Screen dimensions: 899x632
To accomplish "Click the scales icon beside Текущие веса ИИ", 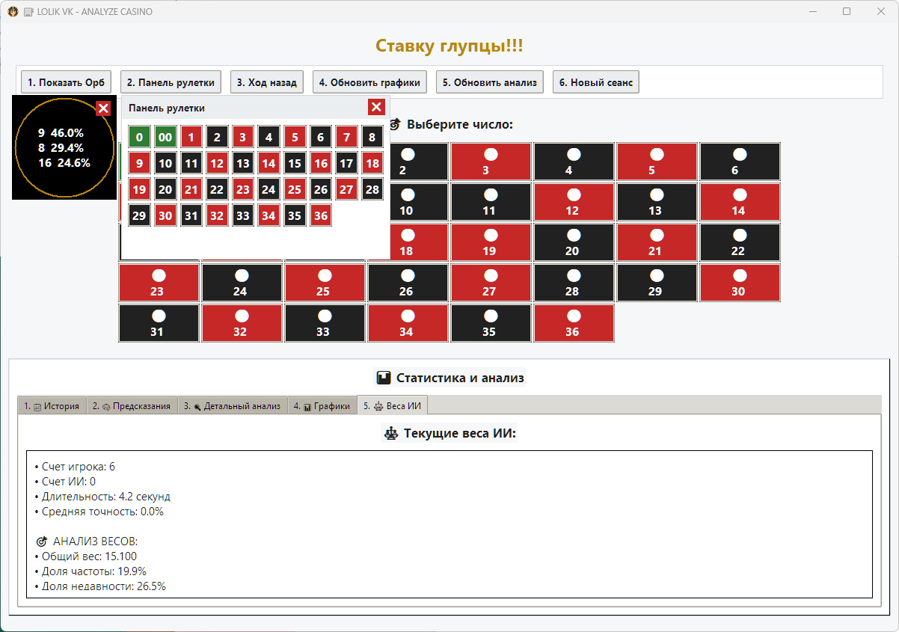I will click(390, 433).
